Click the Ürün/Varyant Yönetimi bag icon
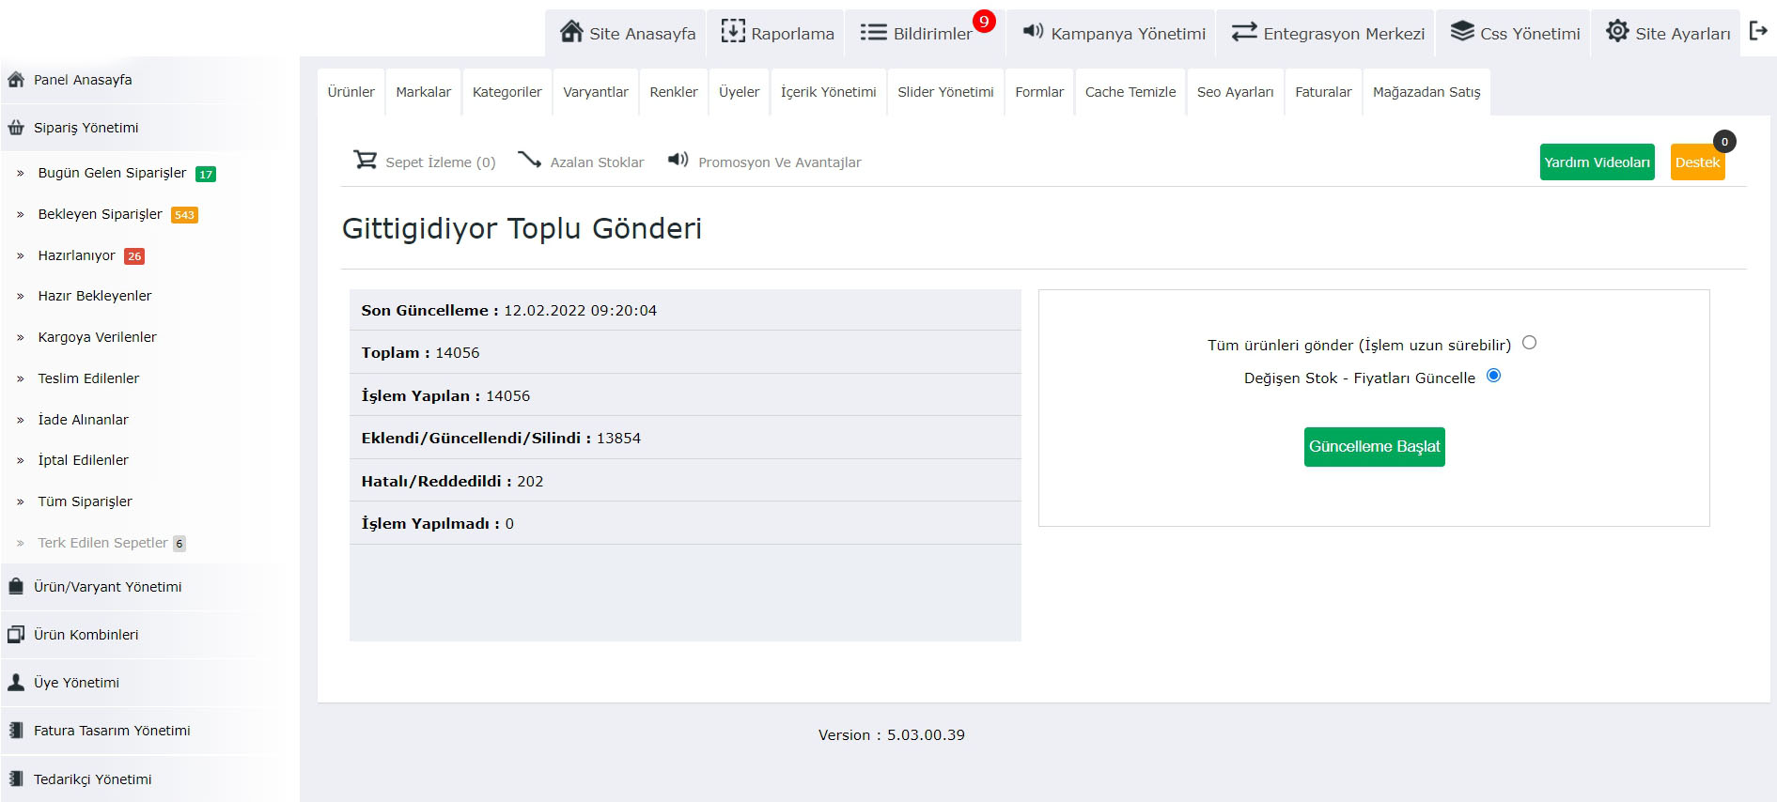This screenshot has height=802, width=1777. pos(16,586)
